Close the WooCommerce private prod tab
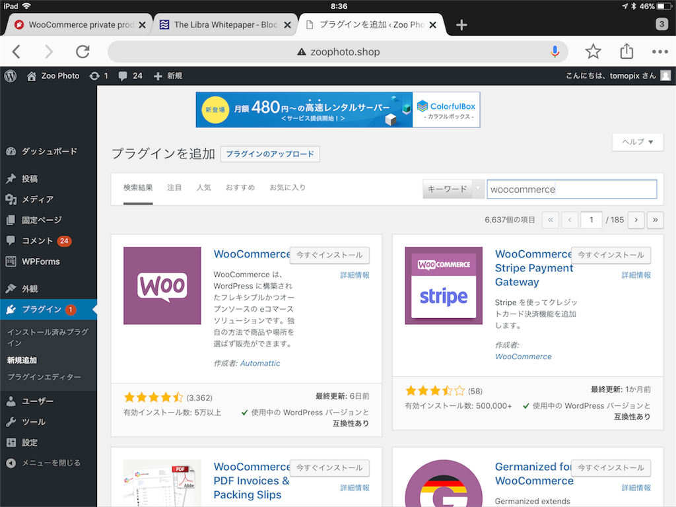 (142, 25)
